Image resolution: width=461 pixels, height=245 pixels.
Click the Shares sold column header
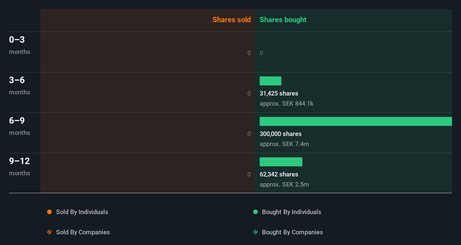(232, 20)
